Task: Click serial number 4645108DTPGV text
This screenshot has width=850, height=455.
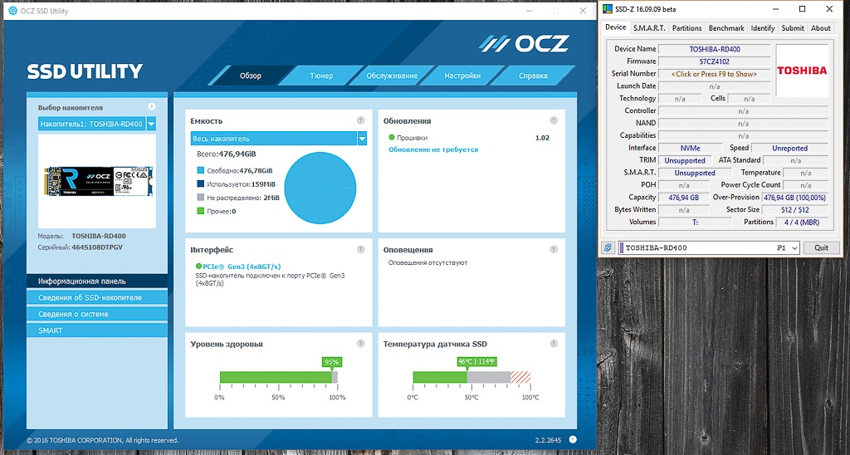Action: click(97, 247)
